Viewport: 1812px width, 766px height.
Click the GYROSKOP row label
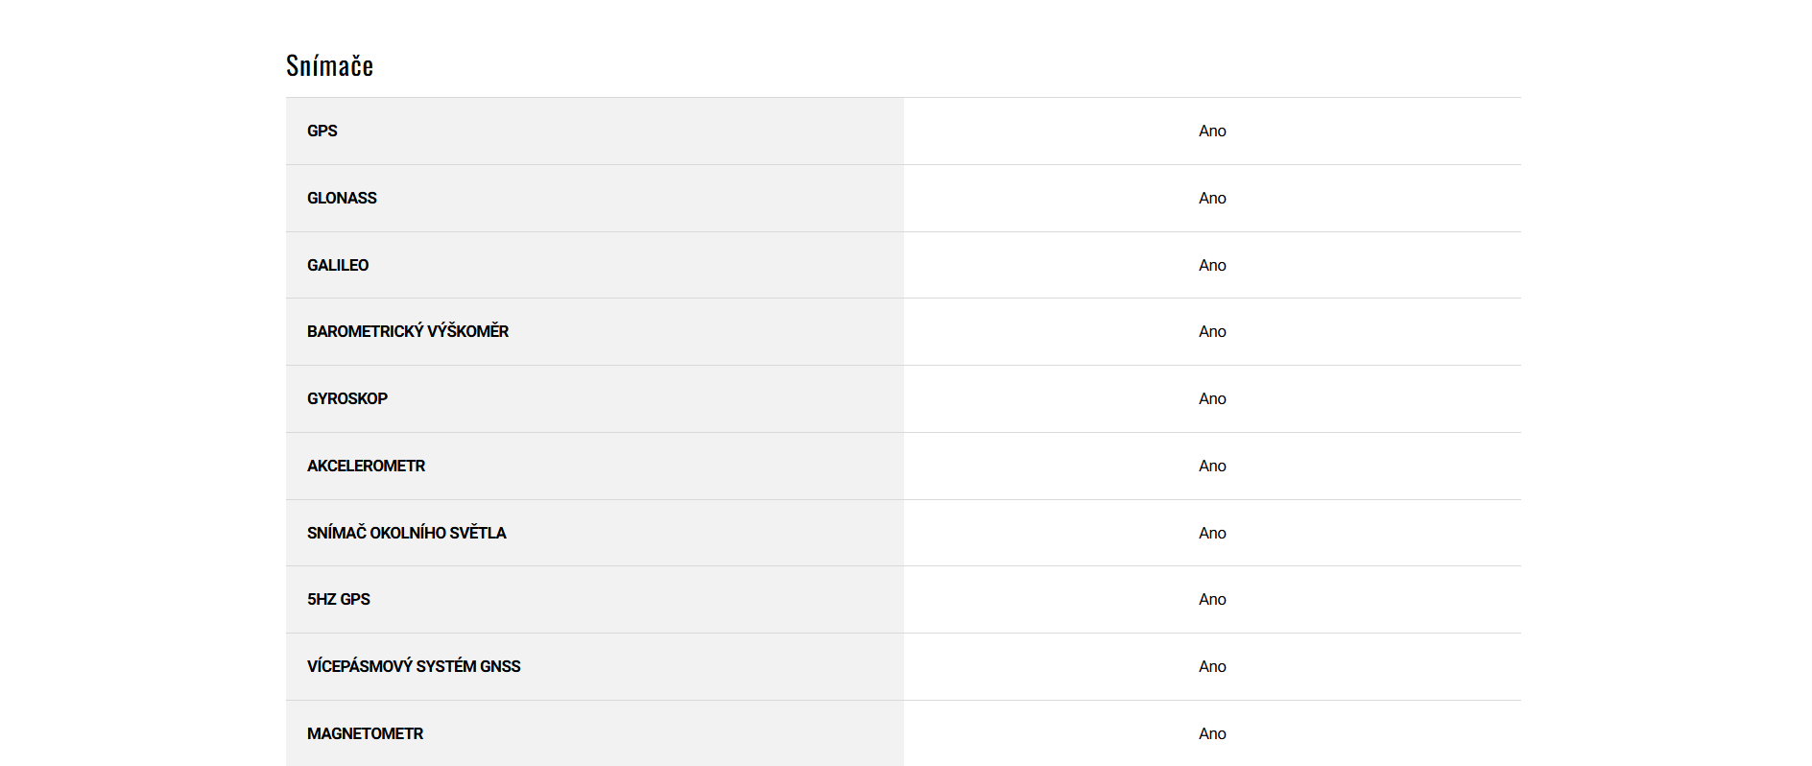pos(347,398)
